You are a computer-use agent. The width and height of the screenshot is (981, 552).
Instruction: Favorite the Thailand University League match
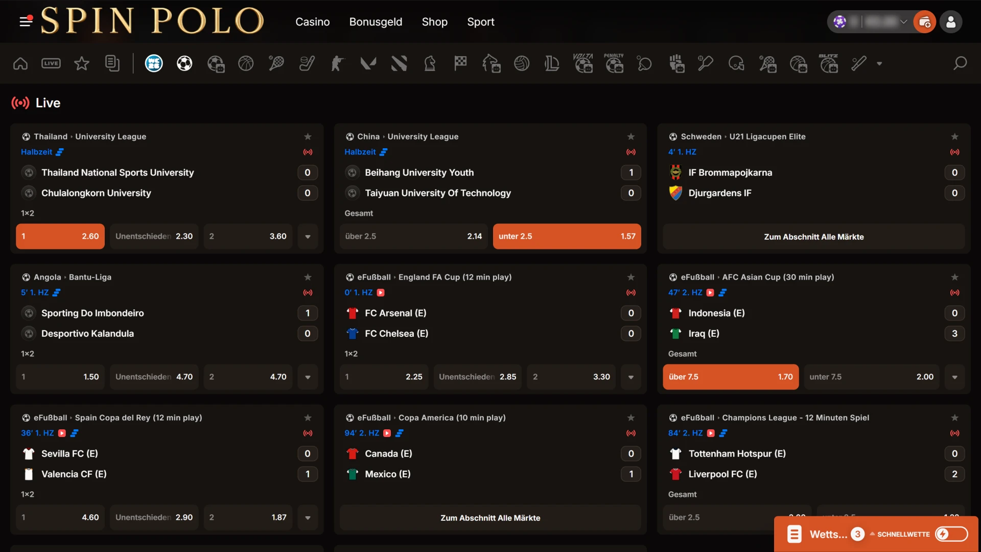(x=308, y=136)
